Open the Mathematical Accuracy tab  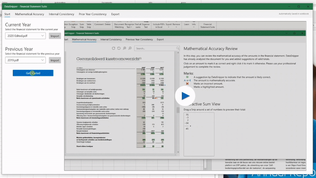coord(29,14)
